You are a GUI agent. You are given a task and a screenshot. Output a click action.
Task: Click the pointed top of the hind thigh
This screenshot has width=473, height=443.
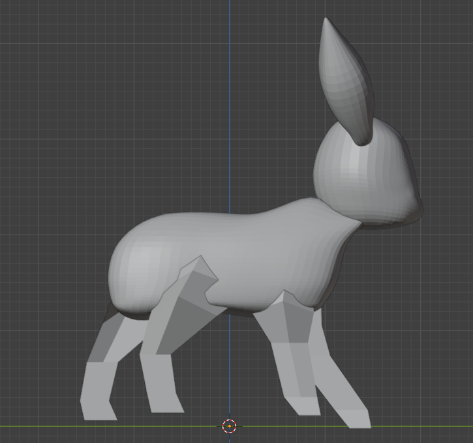(200, 260)
